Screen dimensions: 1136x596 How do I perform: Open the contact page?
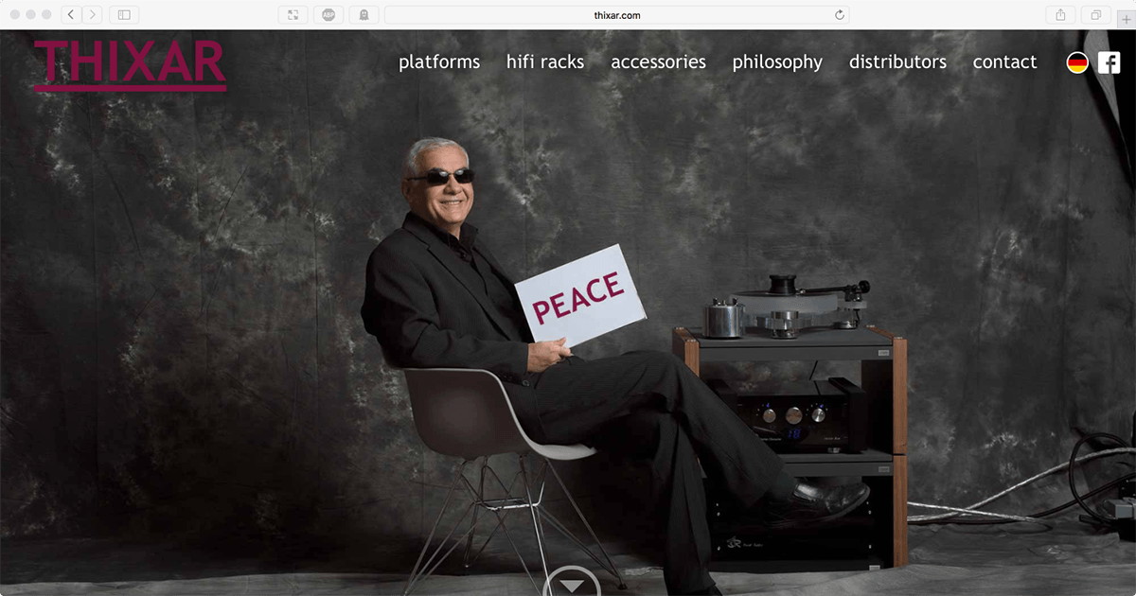click(1004, 62)
